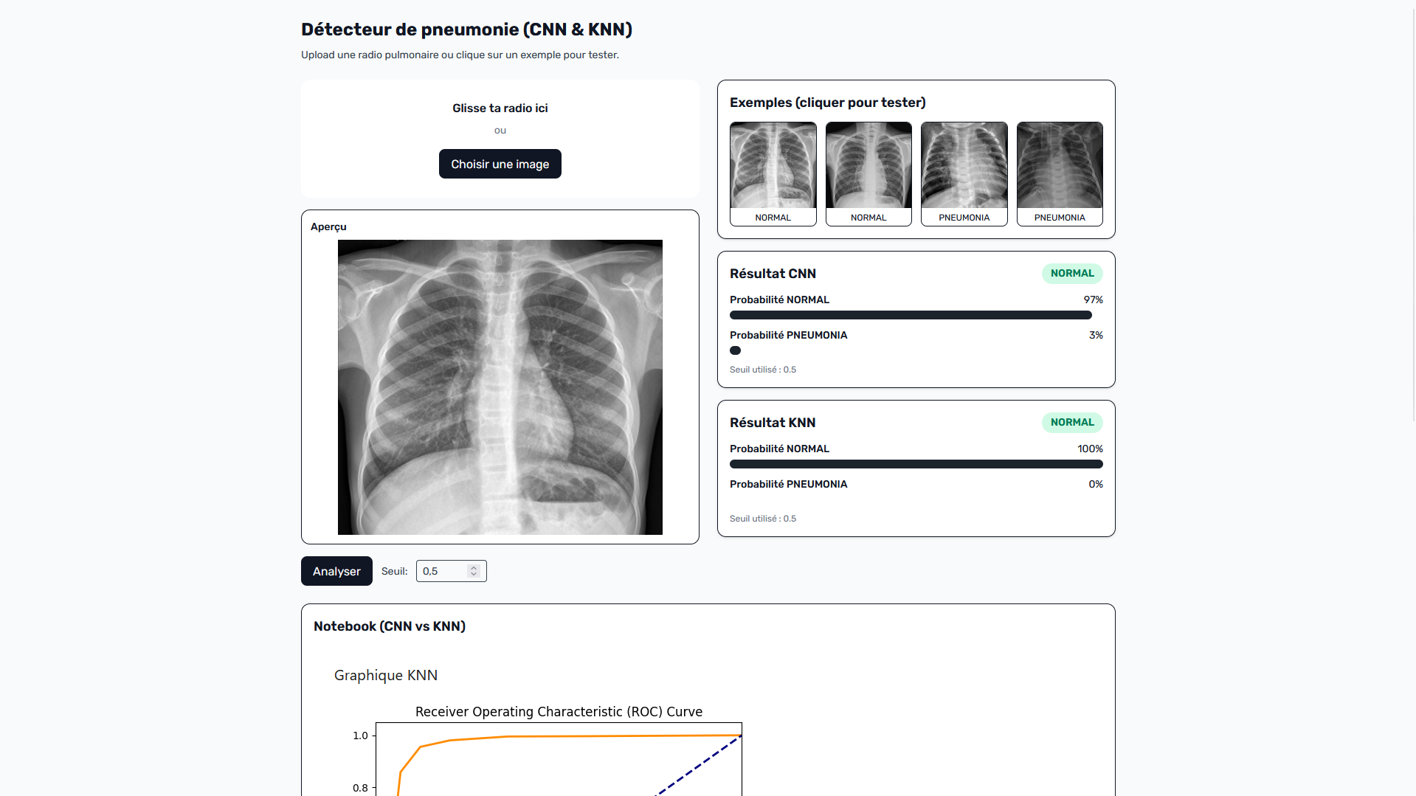Select the first NORMAL example radiograph
This screenshot has height=796, width=1416.
(773, 173)
